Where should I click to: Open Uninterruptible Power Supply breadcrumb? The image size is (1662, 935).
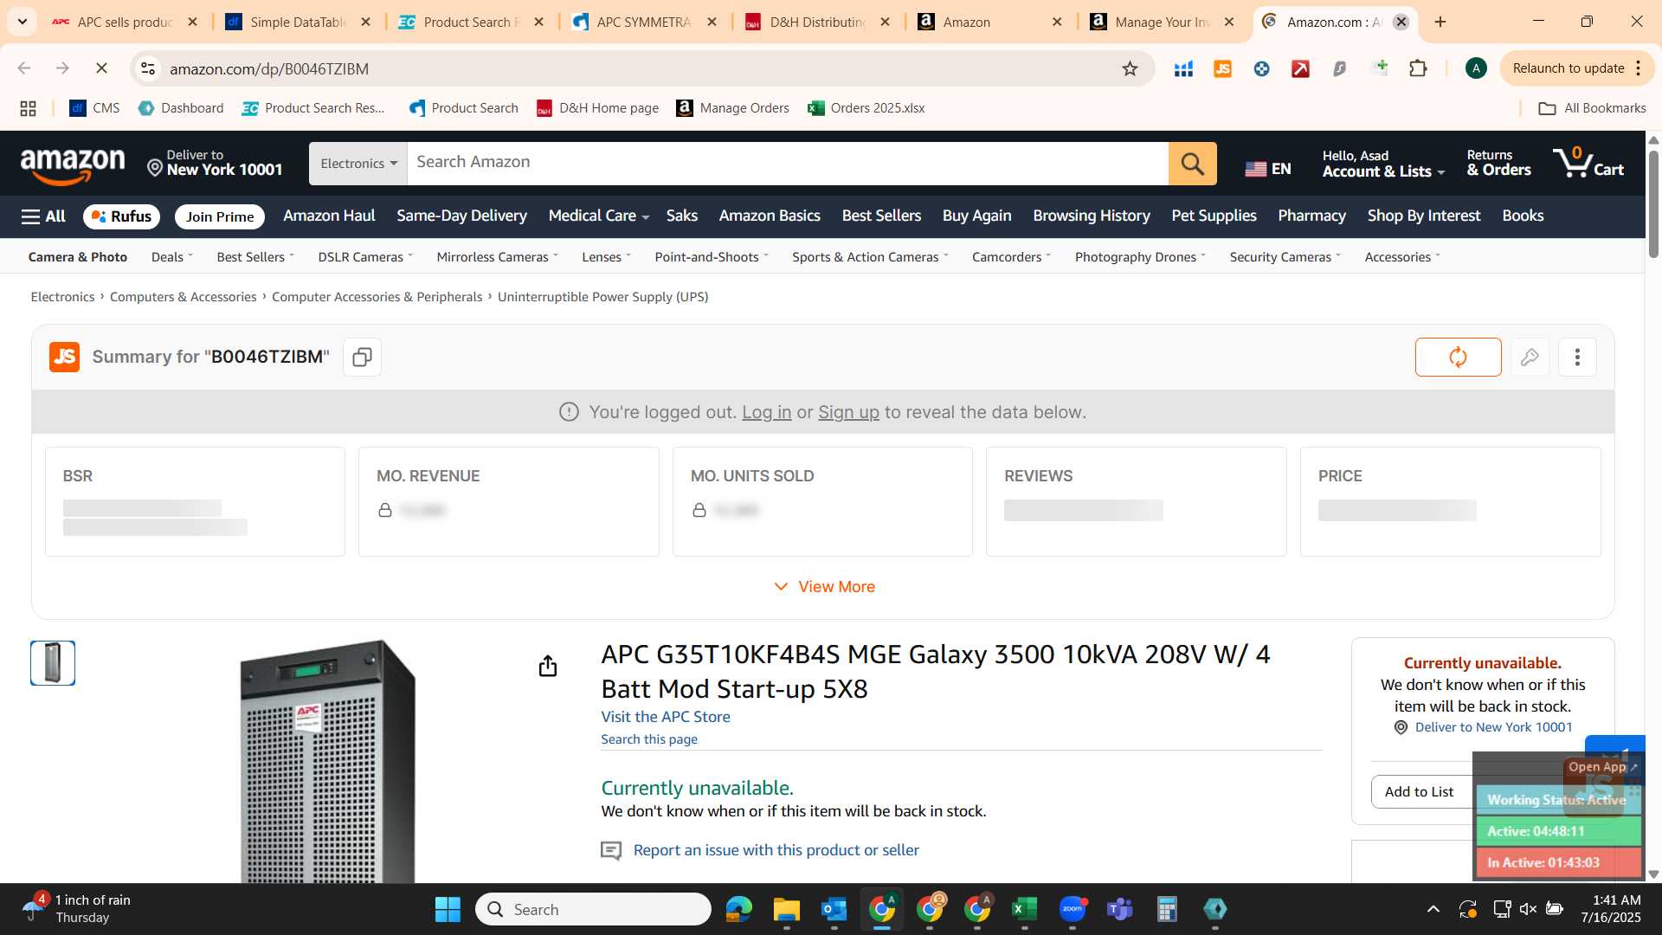point(602,297)
